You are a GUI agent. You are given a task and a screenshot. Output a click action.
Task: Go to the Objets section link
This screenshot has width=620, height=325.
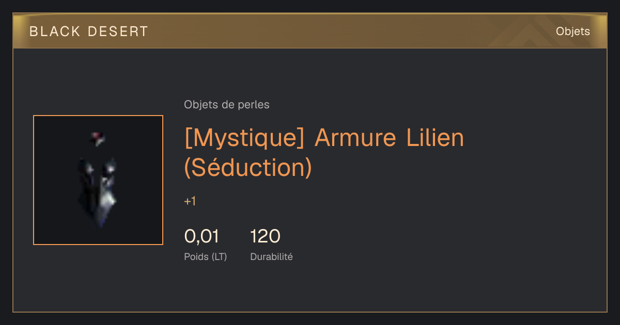pyautogui.click(x=572, y=31)
